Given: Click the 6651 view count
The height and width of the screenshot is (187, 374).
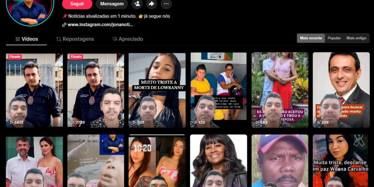Looking at the screenshot, I should (x=19, y=122).
